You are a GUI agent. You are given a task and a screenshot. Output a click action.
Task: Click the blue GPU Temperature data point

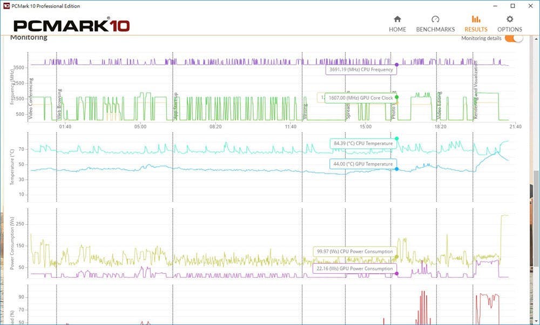pos(397,169)
